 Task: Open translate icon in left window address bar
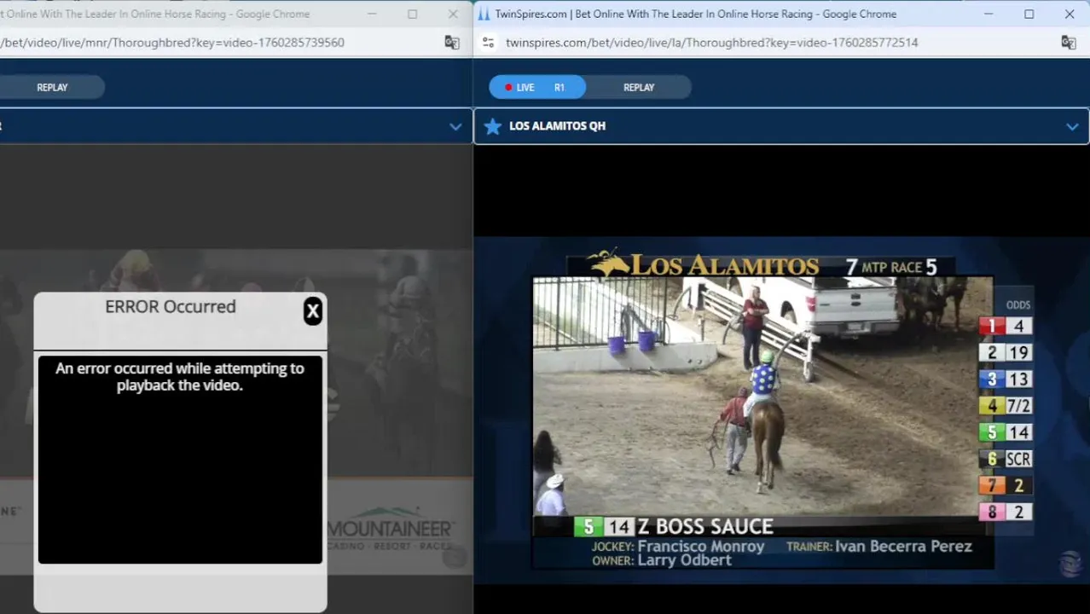coord(452,43)
